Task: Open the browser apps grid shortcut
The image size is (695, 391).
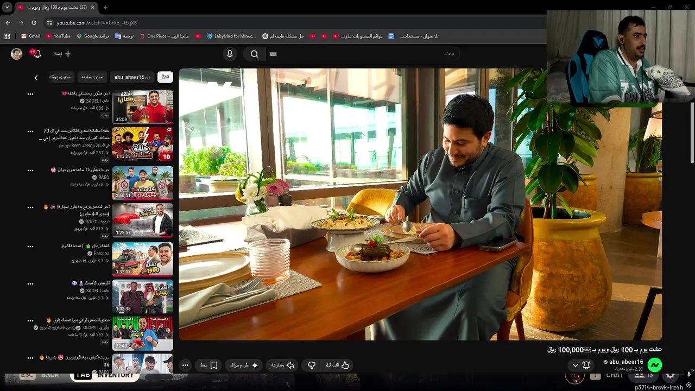Action: click(x=7, y=36)
